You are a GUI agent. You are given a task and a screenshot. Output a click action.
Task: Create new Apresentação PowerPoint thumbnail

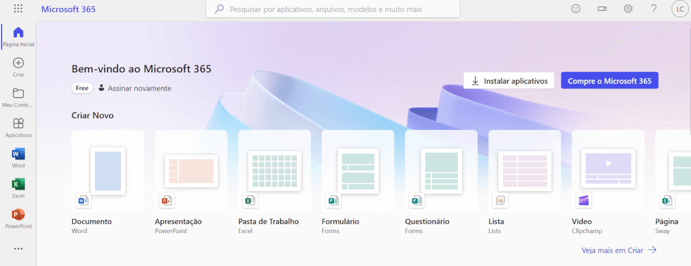coord(191,171)
